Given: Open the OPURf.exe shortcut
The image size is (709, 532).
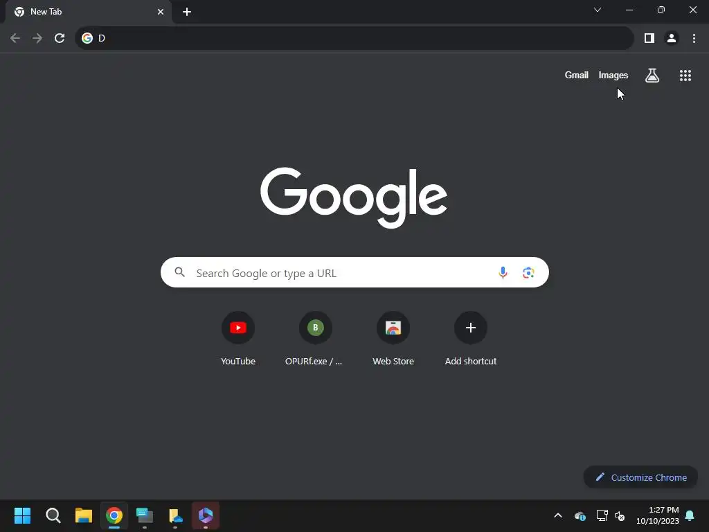Looking at the screenshot, I should point(315,339).
